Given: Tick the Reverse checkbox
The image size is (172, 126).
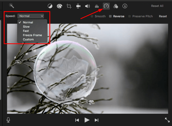Looking at the screenshot, I should point(110,16).
